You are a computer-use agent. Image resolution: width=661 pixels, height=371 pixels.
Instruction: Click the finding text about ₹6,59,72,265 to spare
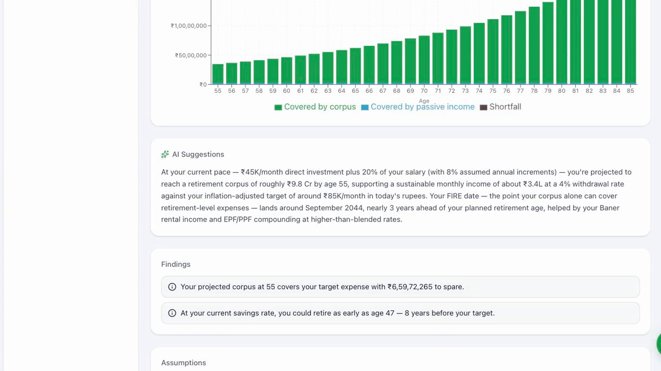point(322,287)
